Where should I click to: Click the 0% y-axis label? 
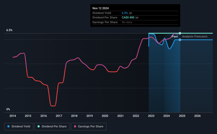pos(8,109)
